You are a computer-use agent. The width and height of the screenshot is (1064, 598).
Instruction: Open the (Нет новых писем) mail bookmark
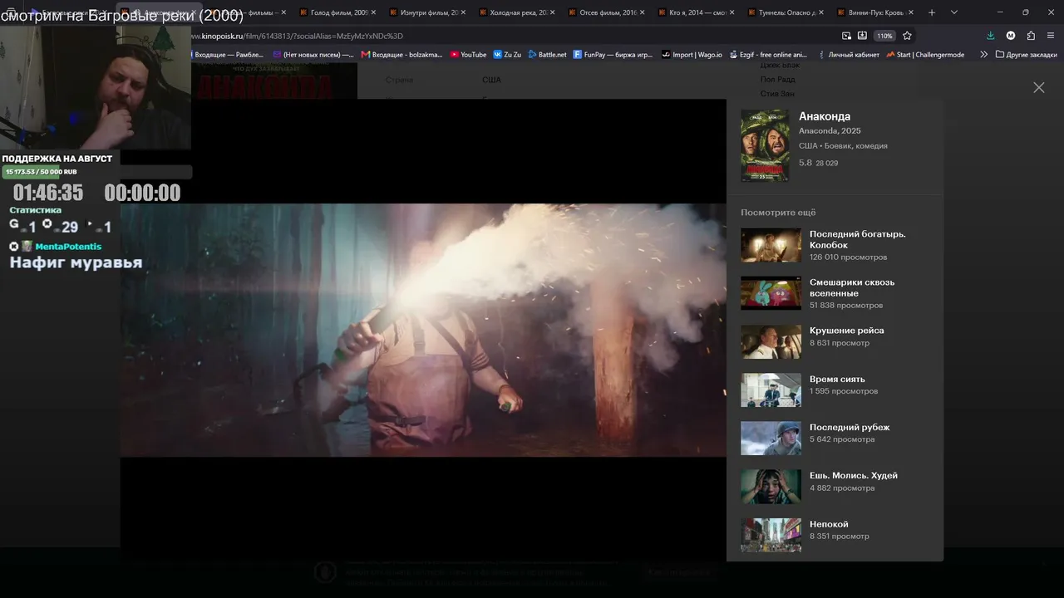click(313, 55)
